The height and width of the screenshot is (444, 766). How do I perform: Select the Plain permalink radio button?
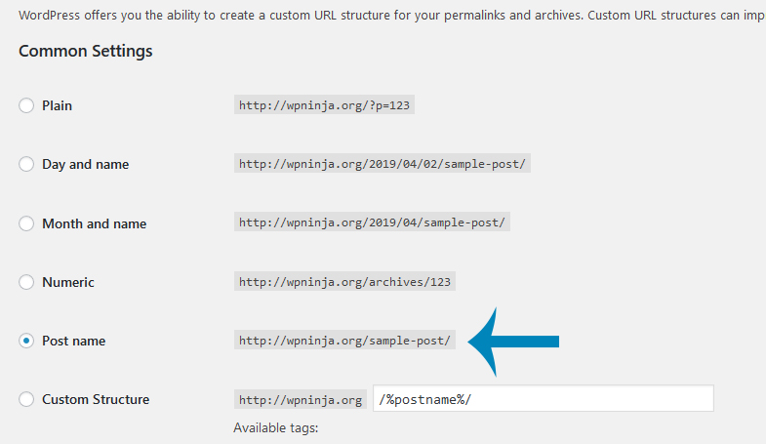(26, 105)
